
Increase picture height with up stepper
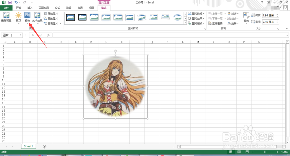tap(277, 14)
